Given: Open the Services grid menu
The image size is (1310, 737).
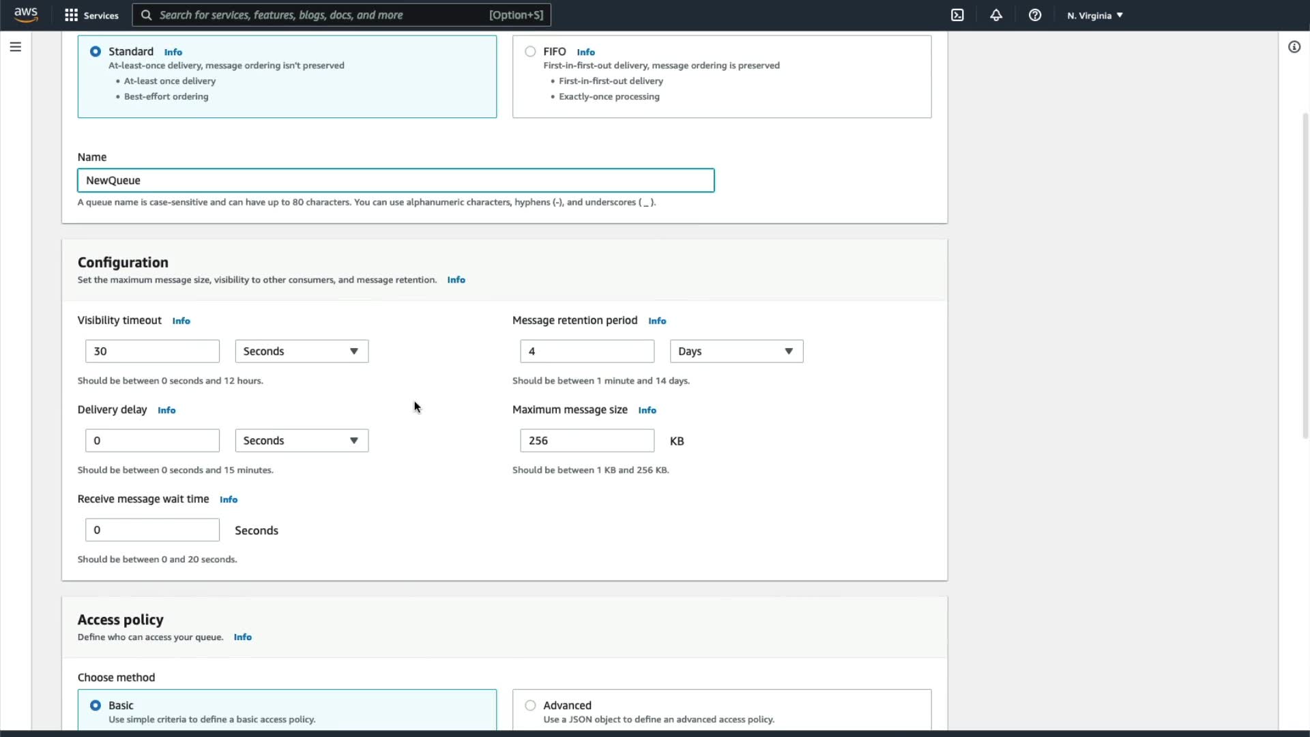Looking at the screenshot, I should 71,15.
